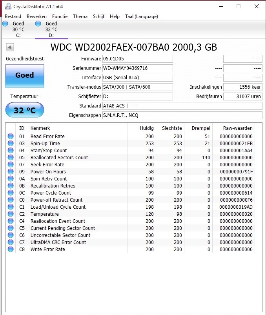This screenshot has height=315, width=266.
Task: Click raw value 0000000000F6
Action: click(x=236, y=200)
